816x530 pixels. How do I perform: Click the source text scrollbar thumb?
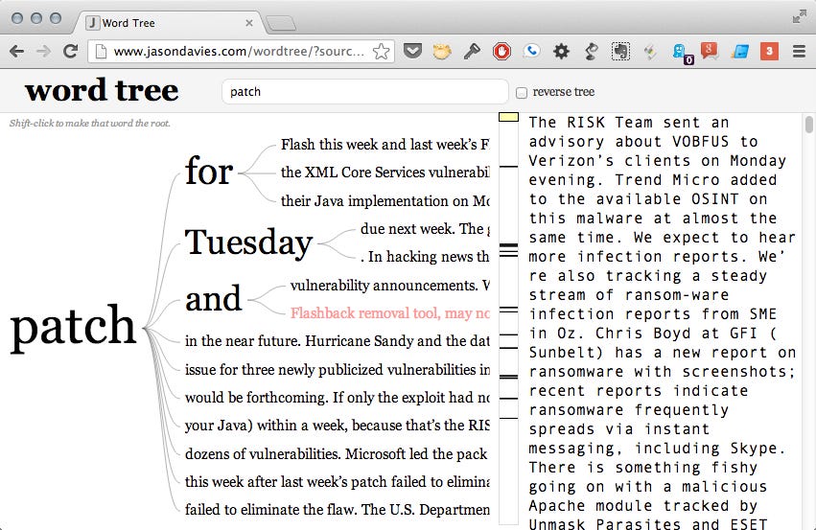coord(808,125)
